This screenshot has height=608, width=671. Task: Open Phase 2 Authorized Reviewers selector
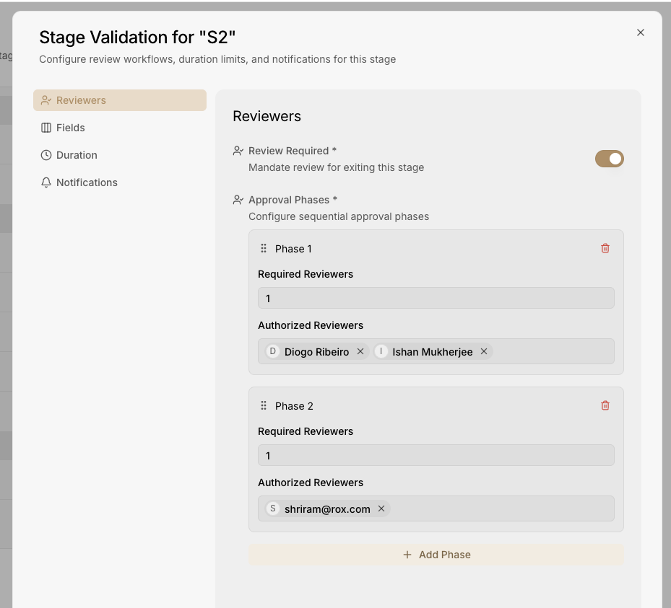click(x=502, y=509)
